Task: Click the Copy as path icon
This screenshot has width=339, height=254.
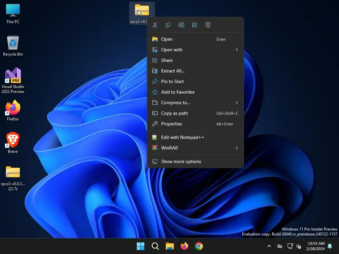Action: (155, 113)
